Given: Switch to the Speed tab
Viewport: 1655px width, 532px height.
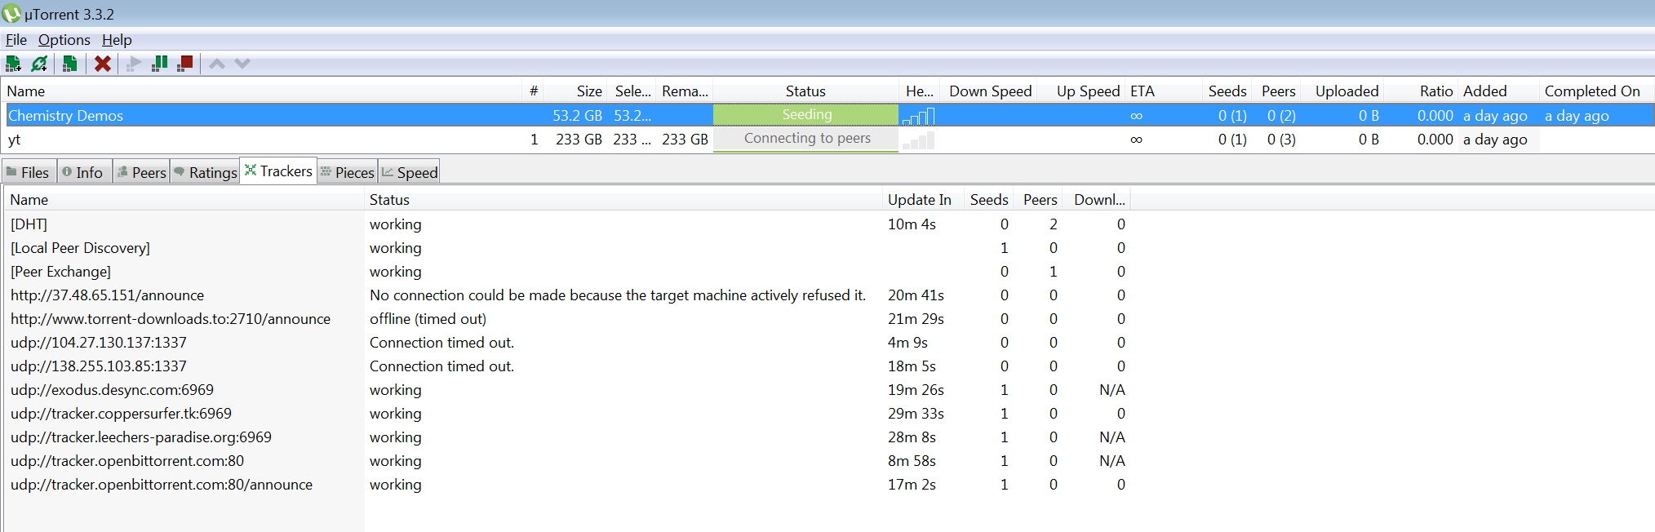Looking at the screenshot, I should pyautogui.click(x=410, y=172).
